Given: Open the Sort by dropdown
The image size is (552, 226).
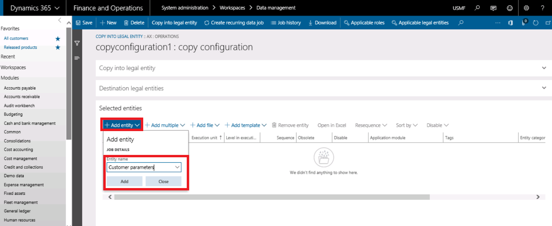Looking at the screenshot, I should click(407, 125).
